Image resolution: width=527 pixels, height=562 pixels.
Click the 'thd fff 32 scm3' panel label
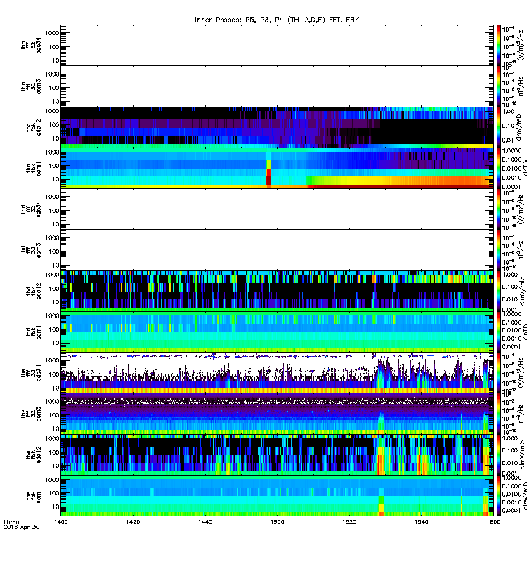click(31, 250)
